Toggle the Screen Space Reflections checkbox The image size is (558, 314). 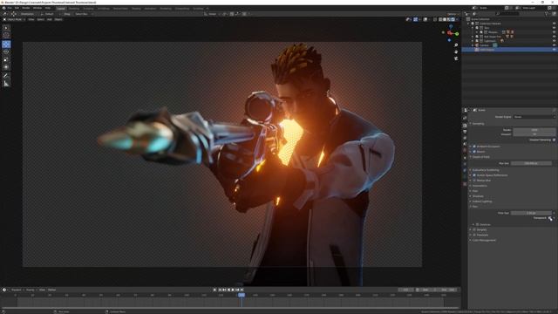[x=474, y=175]
